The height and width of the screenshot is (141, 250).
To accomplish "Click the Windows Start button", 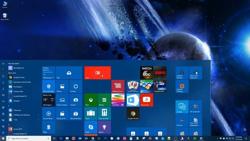I will click(x=3, y=138).
